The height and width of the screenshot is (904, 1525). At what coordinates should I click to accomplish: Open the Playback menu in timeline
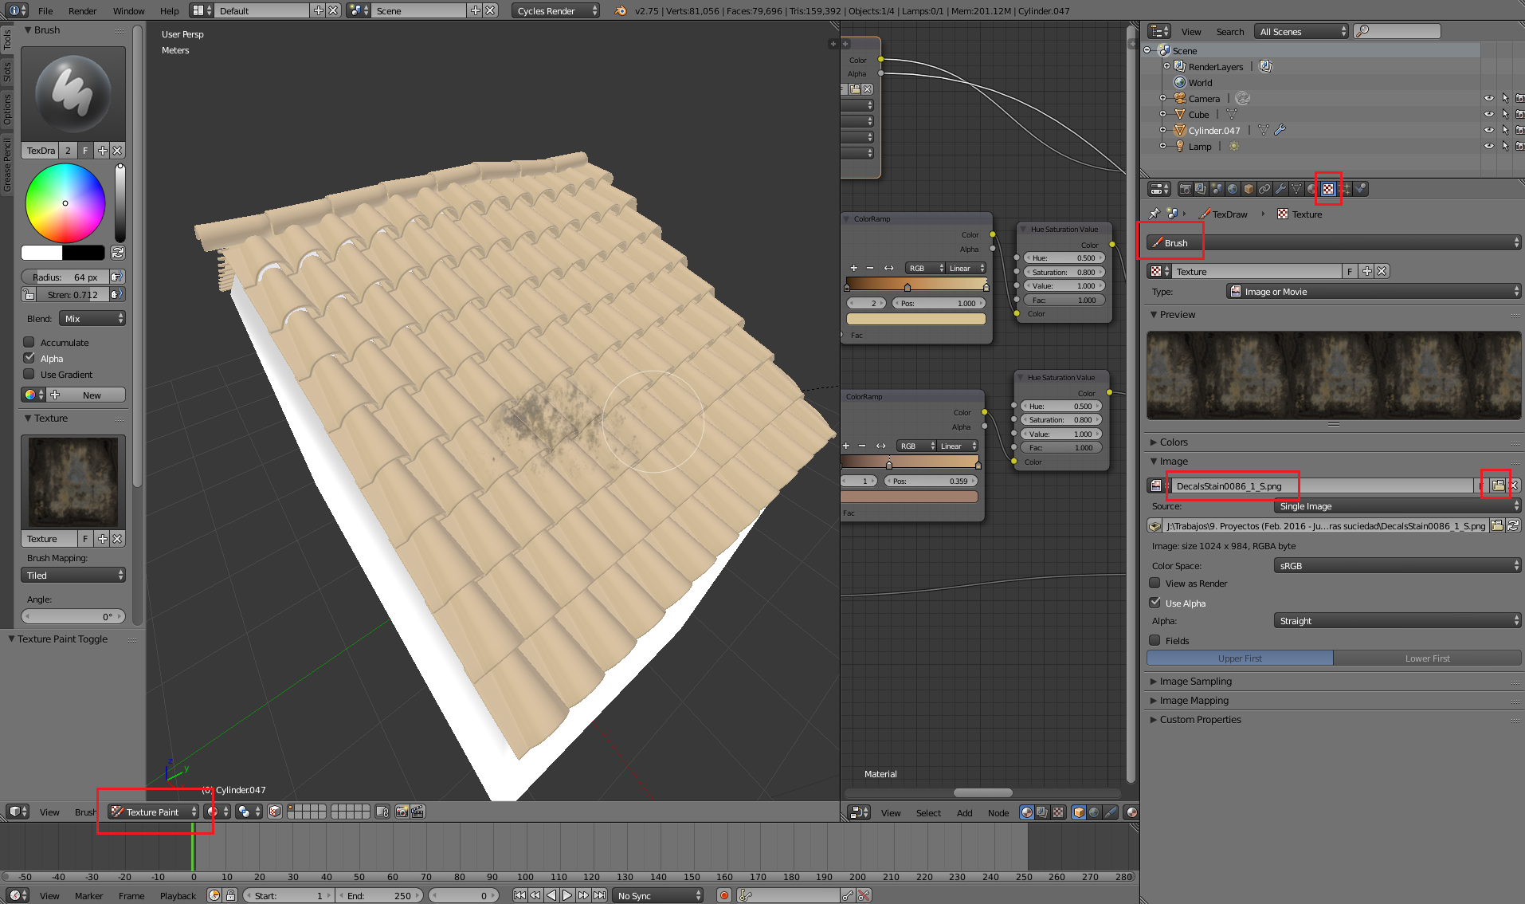pyautogui.click(x=178, y=895)
